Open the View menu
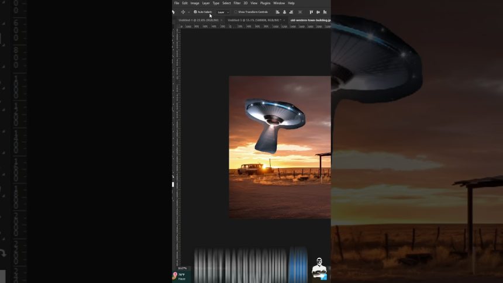Screen dimensions: 503x283 pyautogui.click(x=254, y=3)
